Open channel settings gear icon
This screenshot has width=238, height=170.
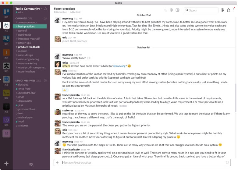pos(171,10)
